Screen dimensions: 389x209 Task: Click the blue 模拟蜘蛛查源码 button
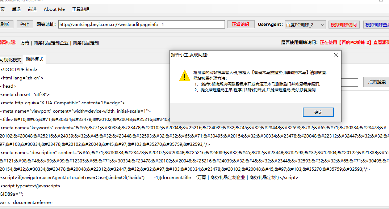click(377, 25)
